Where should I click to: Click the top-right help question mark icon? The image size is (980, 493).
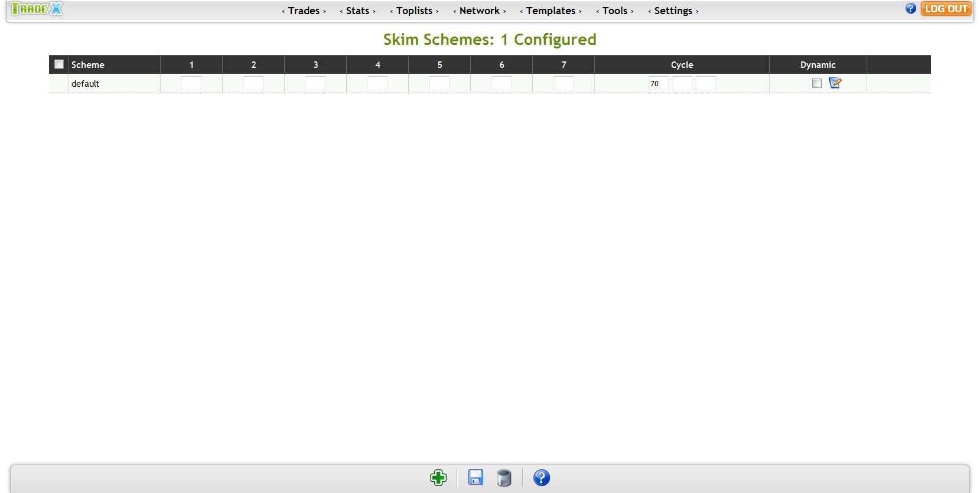click(x=910, y=8)
